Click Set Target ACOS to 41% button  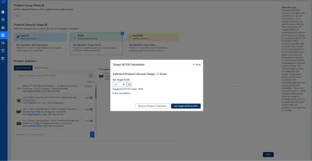click(186, 106)
